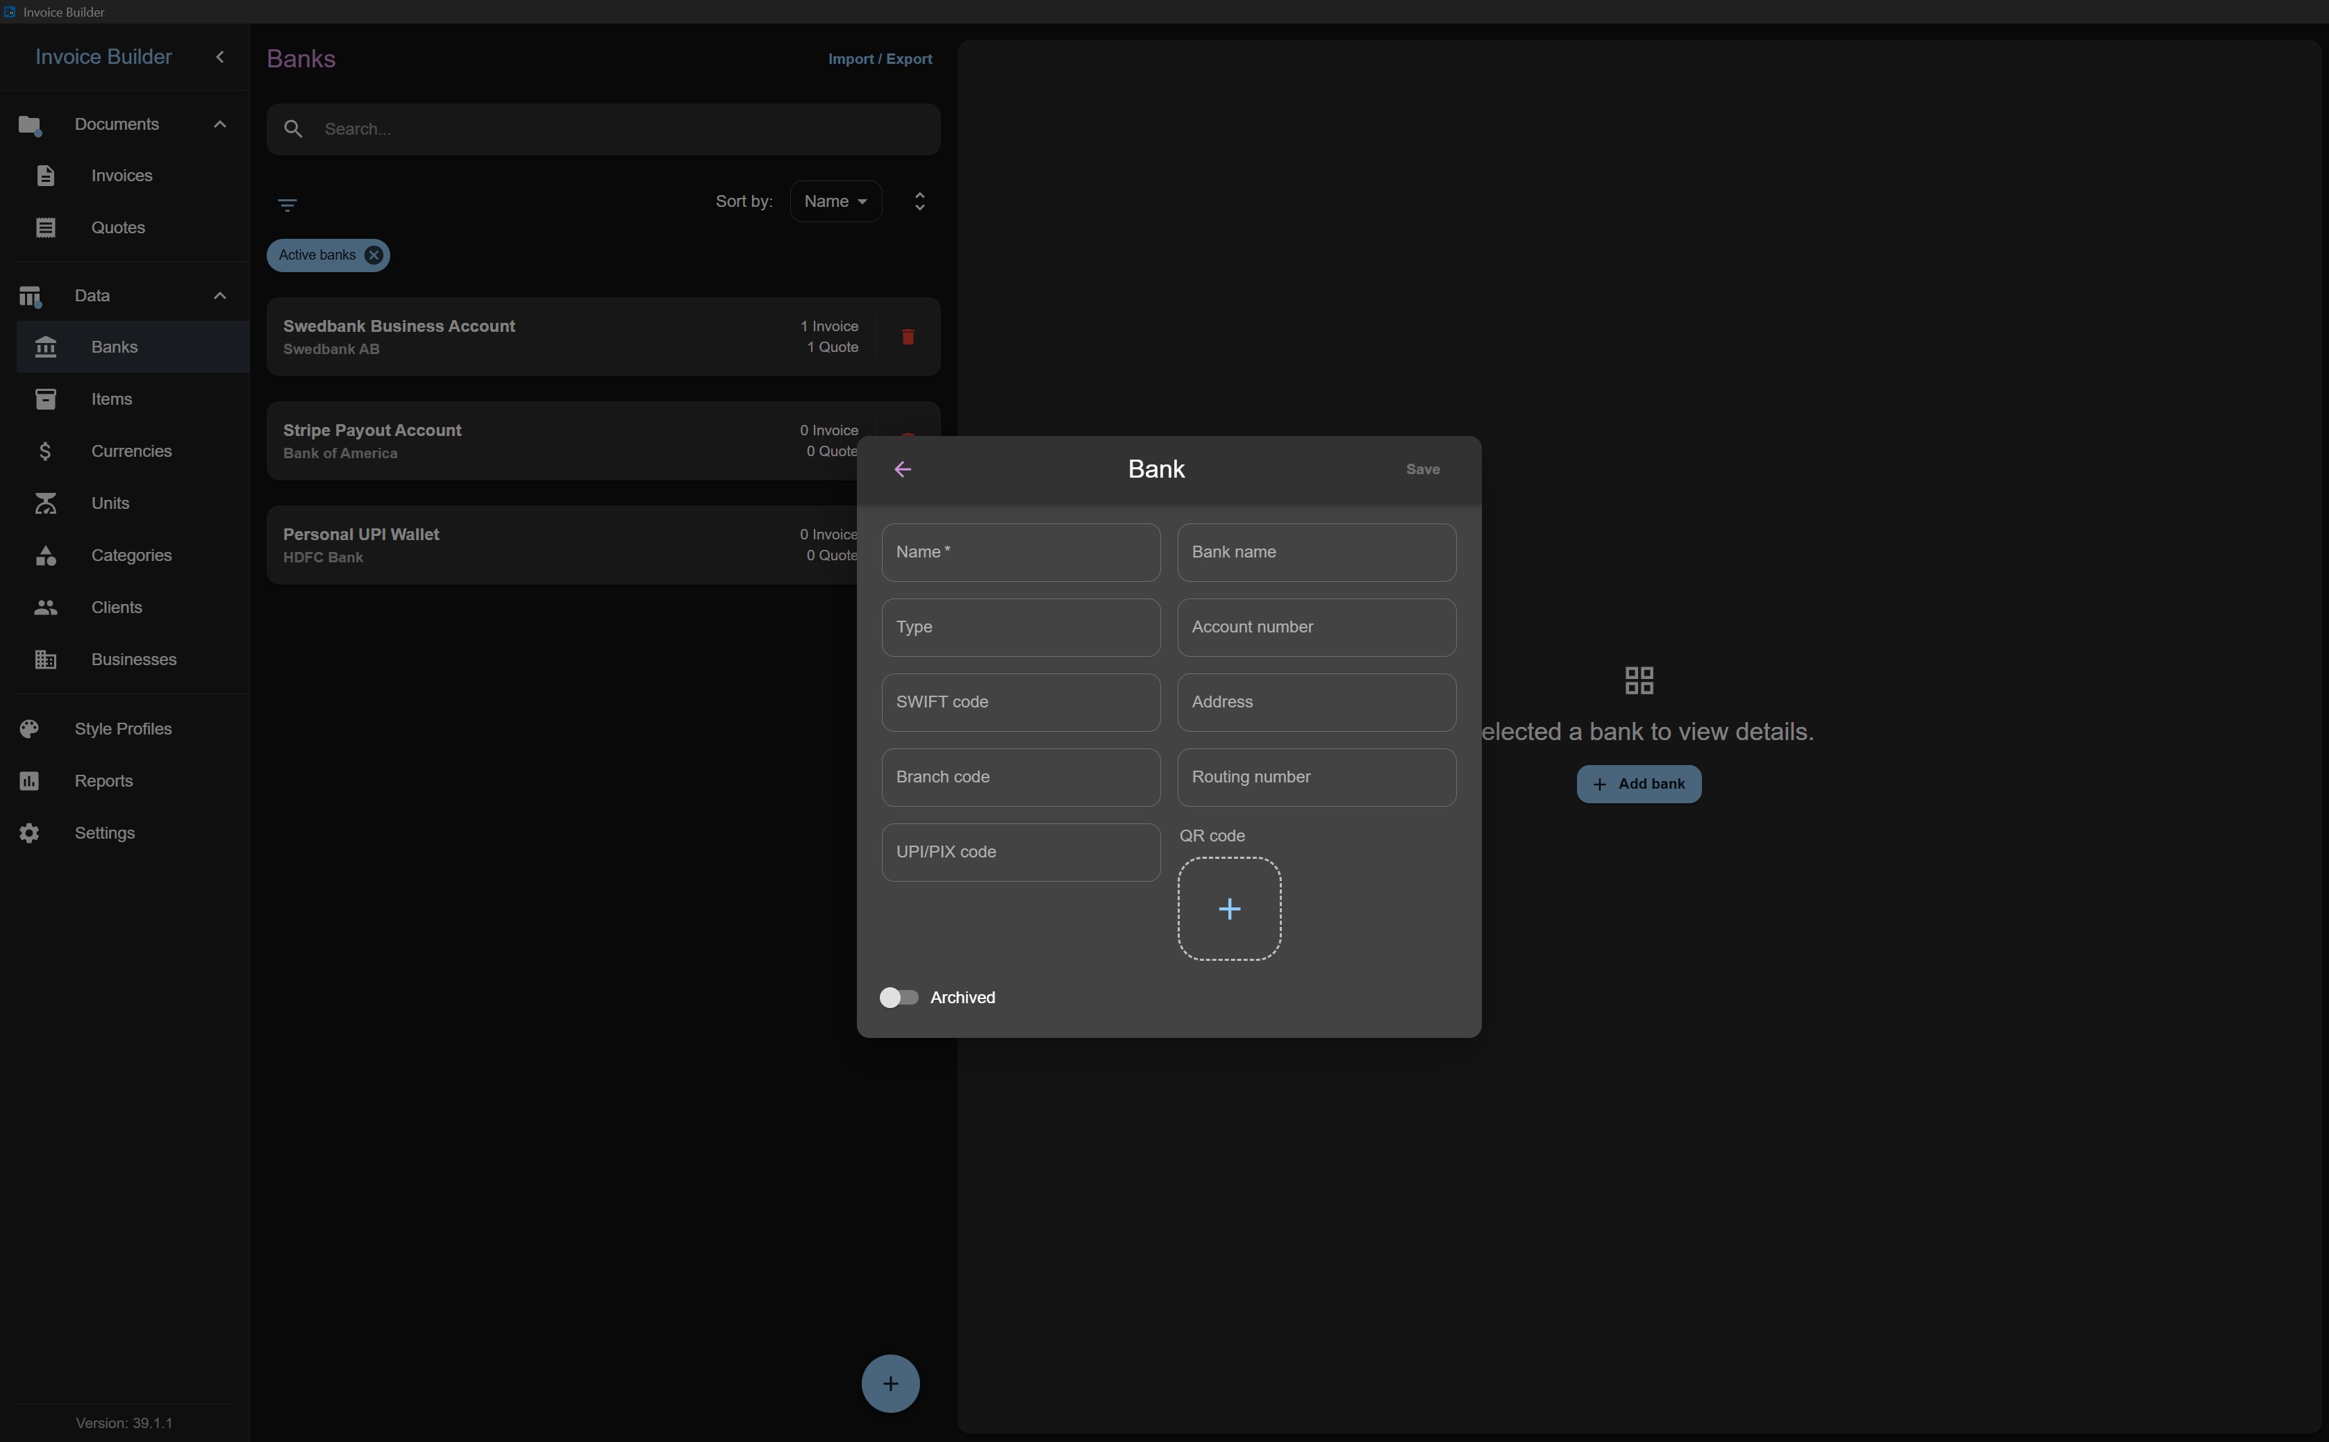This screenshot has width=2329, height=1442.
Task: Remove the Active banks filter chip
Action: (x=374, y=255)
